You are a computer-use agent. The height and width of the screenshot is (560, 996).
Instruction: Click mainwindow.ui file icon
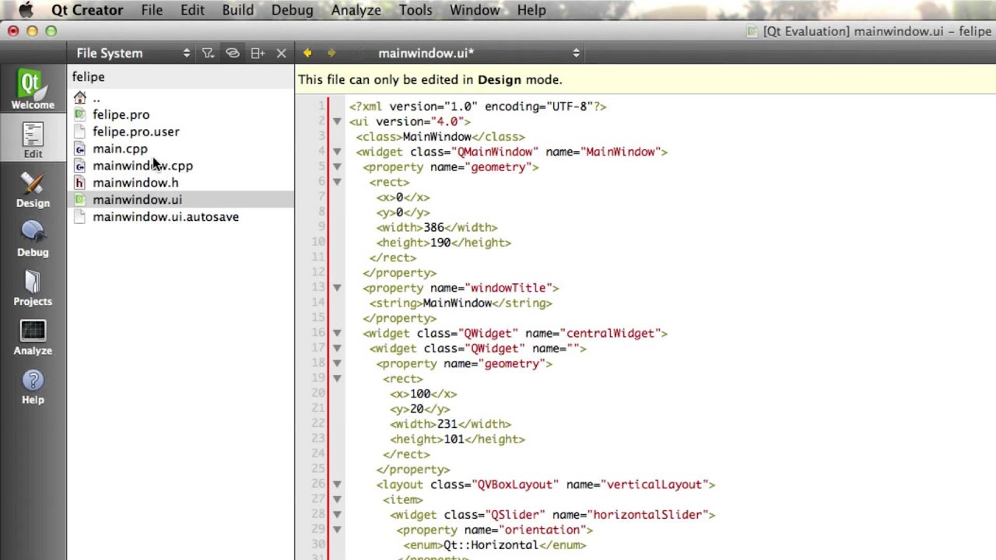tap(79, 200)
